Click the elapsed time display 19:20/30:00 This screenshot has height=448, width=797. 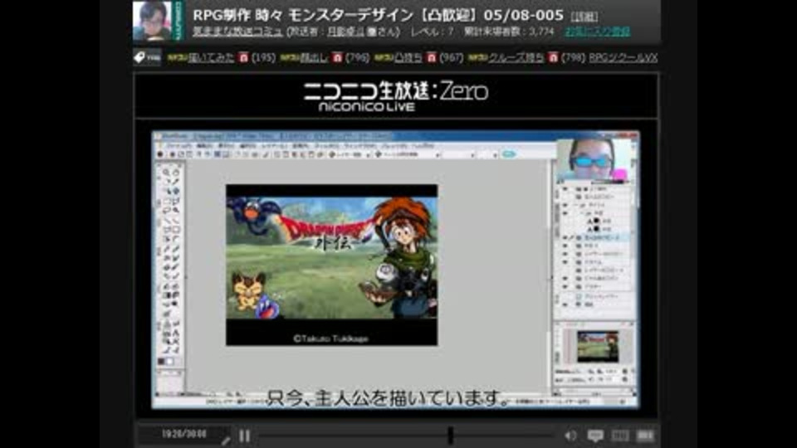pyautogui.click(x=184, y=434)
